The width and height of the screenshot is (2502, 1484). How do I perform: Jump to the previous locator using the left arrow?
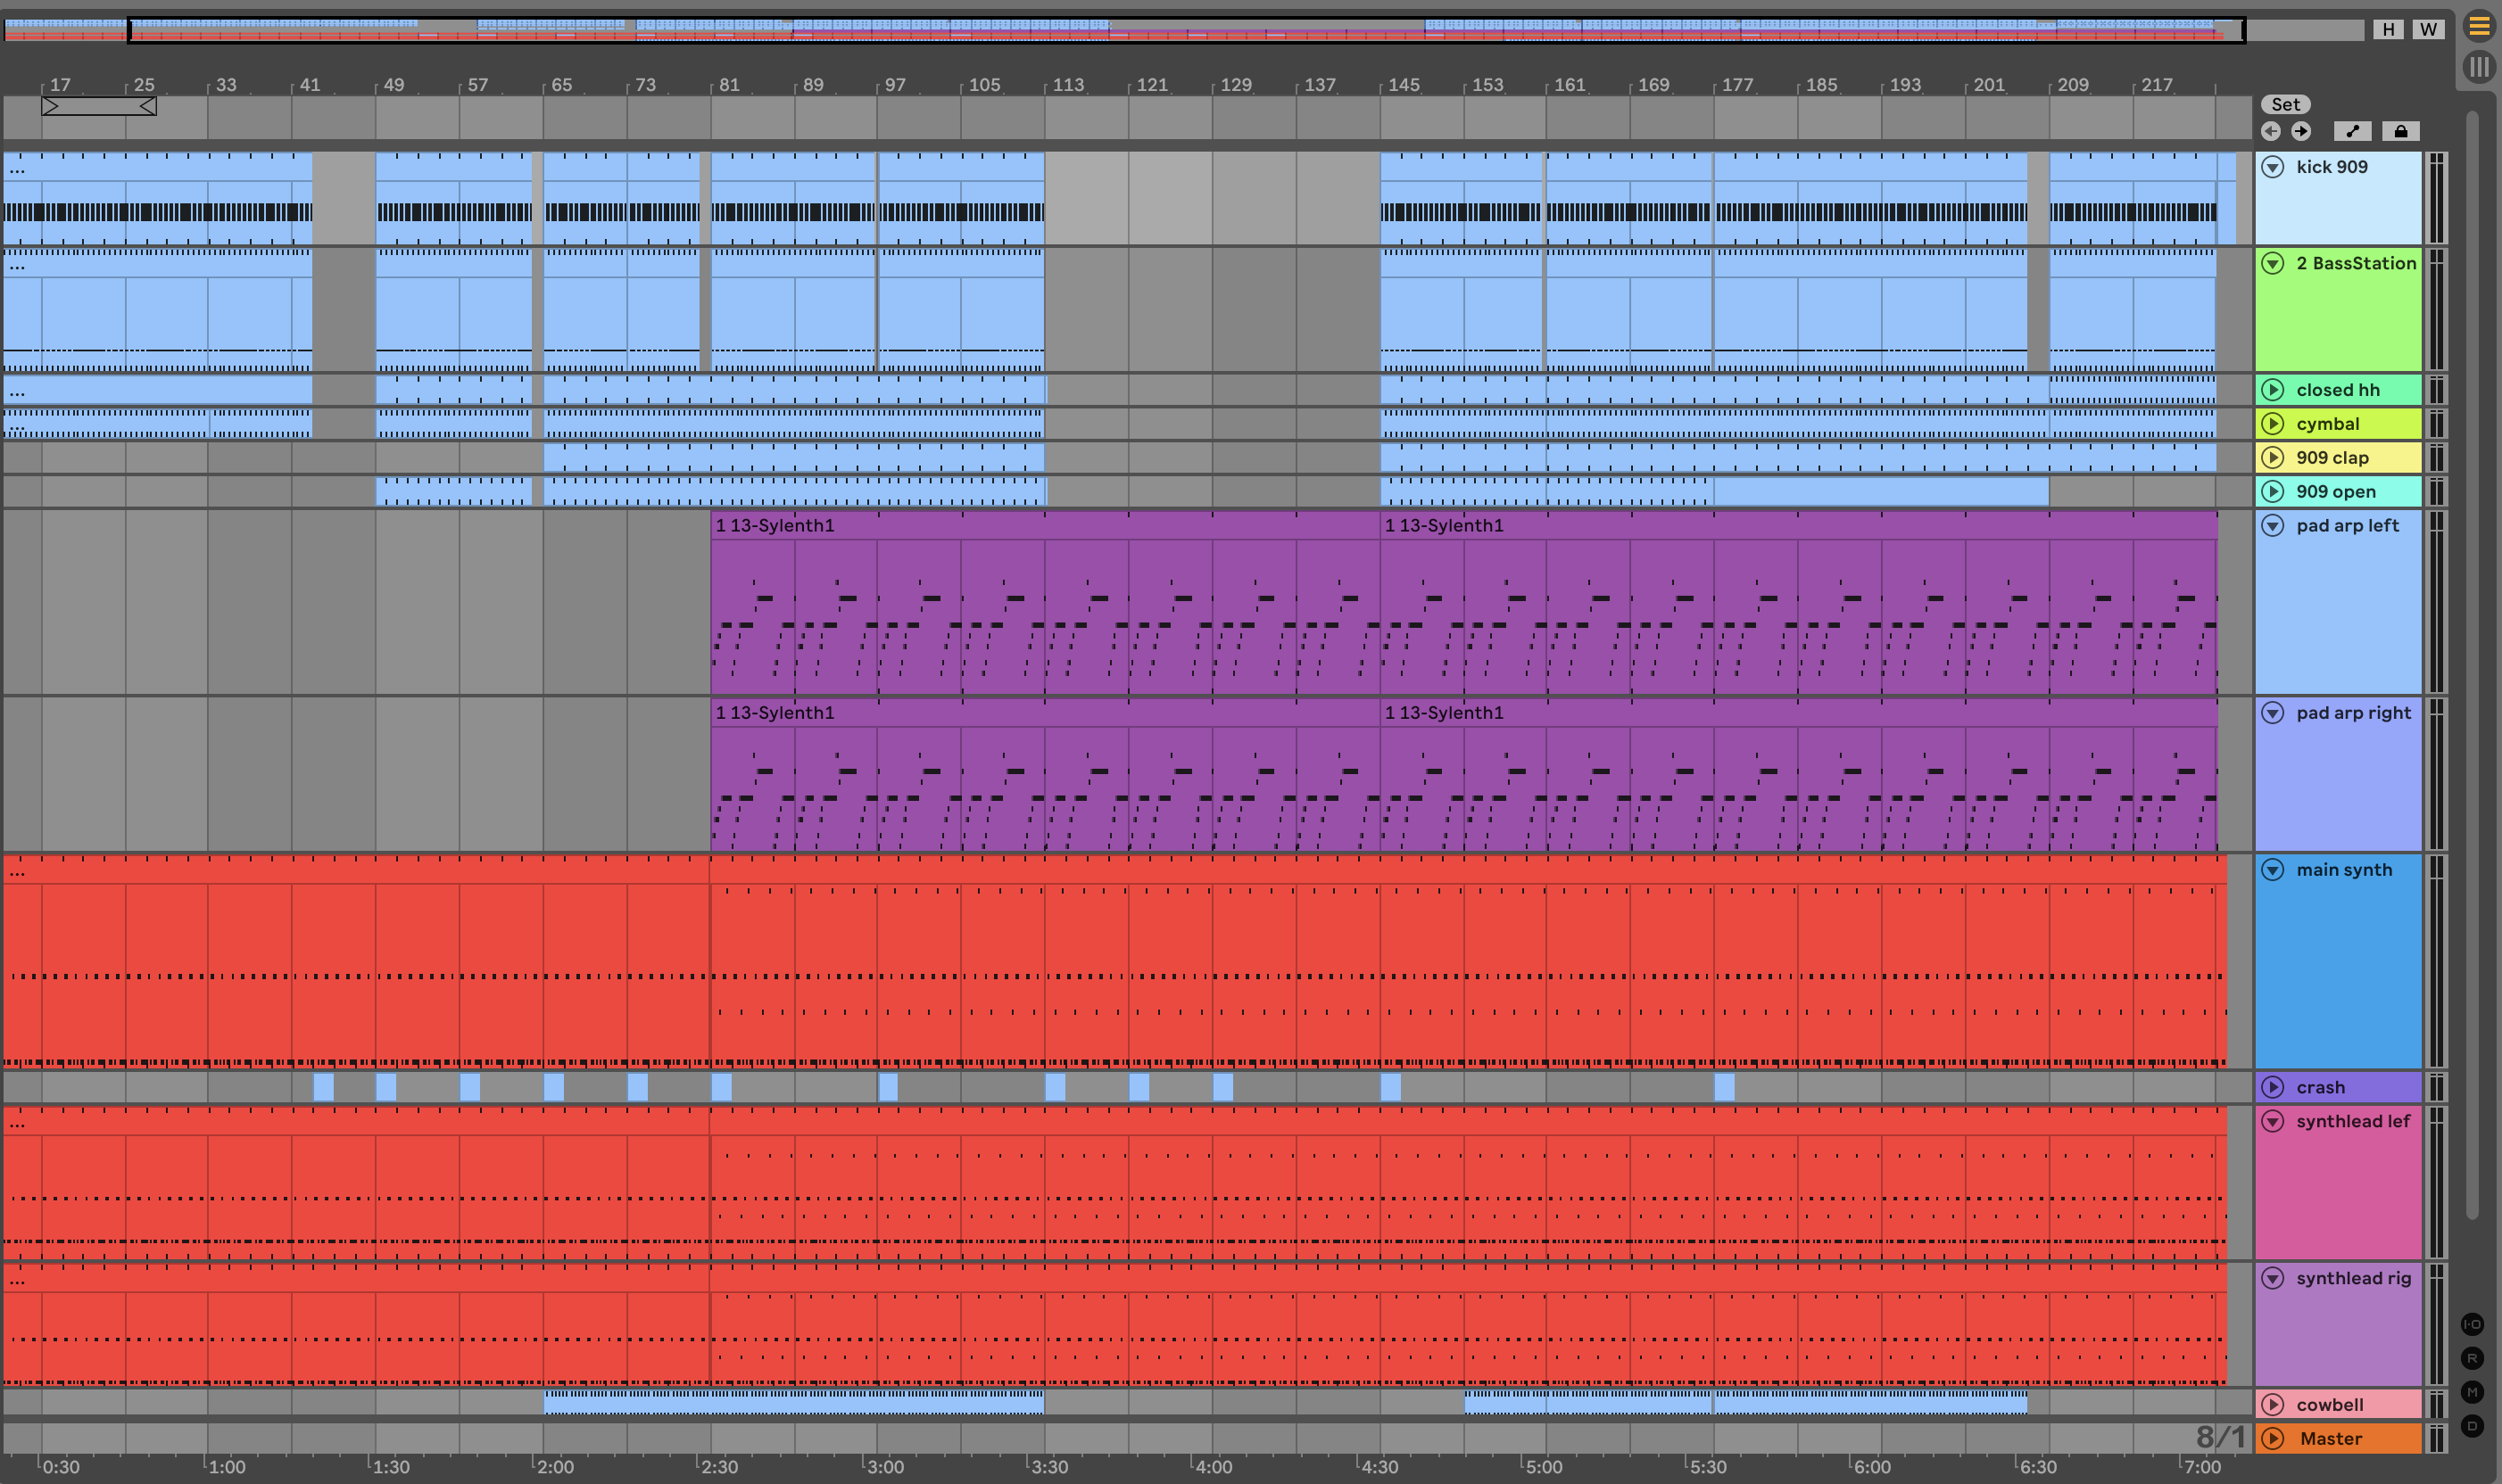(x=2271, y=131)
